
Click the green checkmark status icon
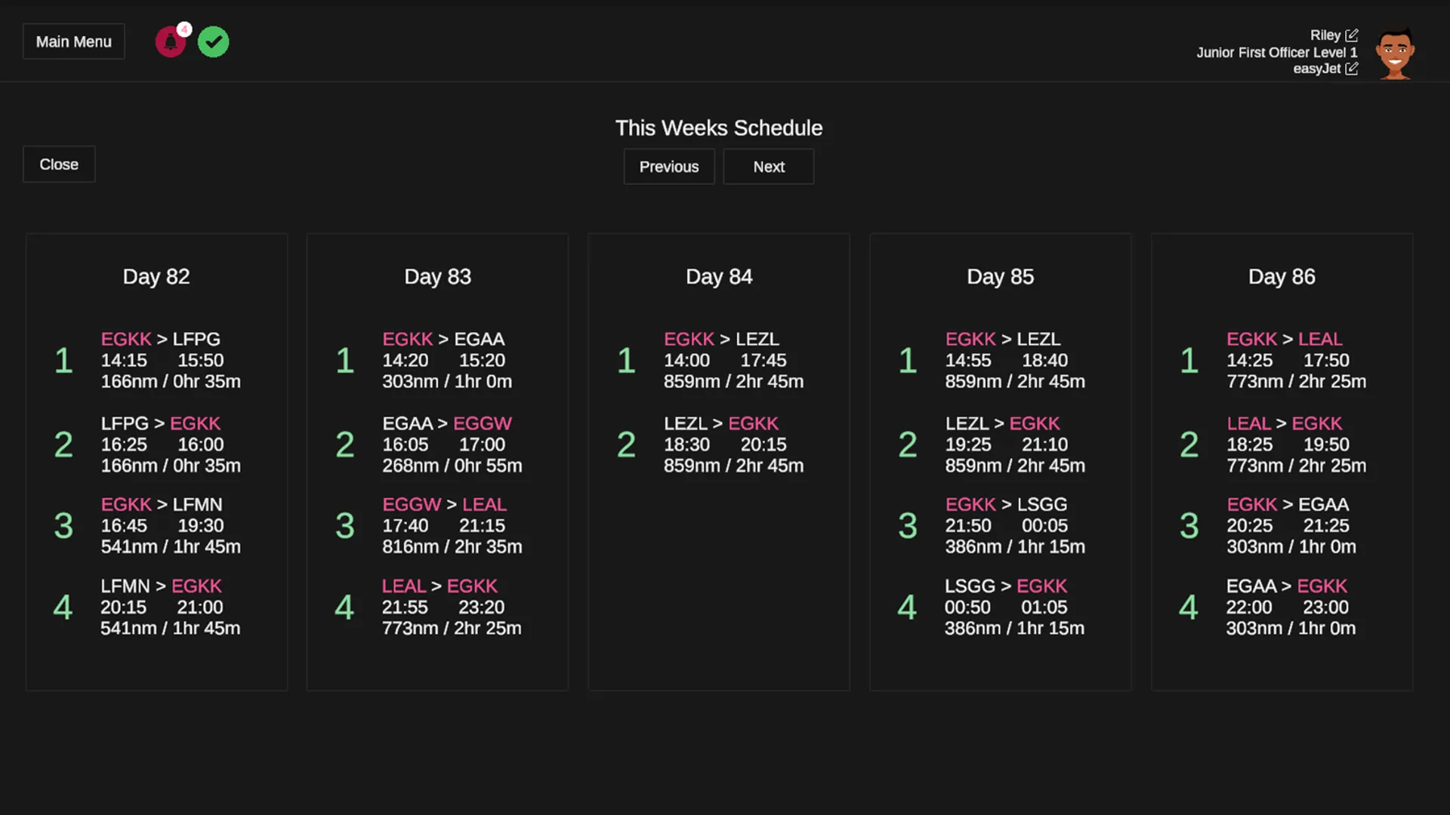[x=214, y=42]
